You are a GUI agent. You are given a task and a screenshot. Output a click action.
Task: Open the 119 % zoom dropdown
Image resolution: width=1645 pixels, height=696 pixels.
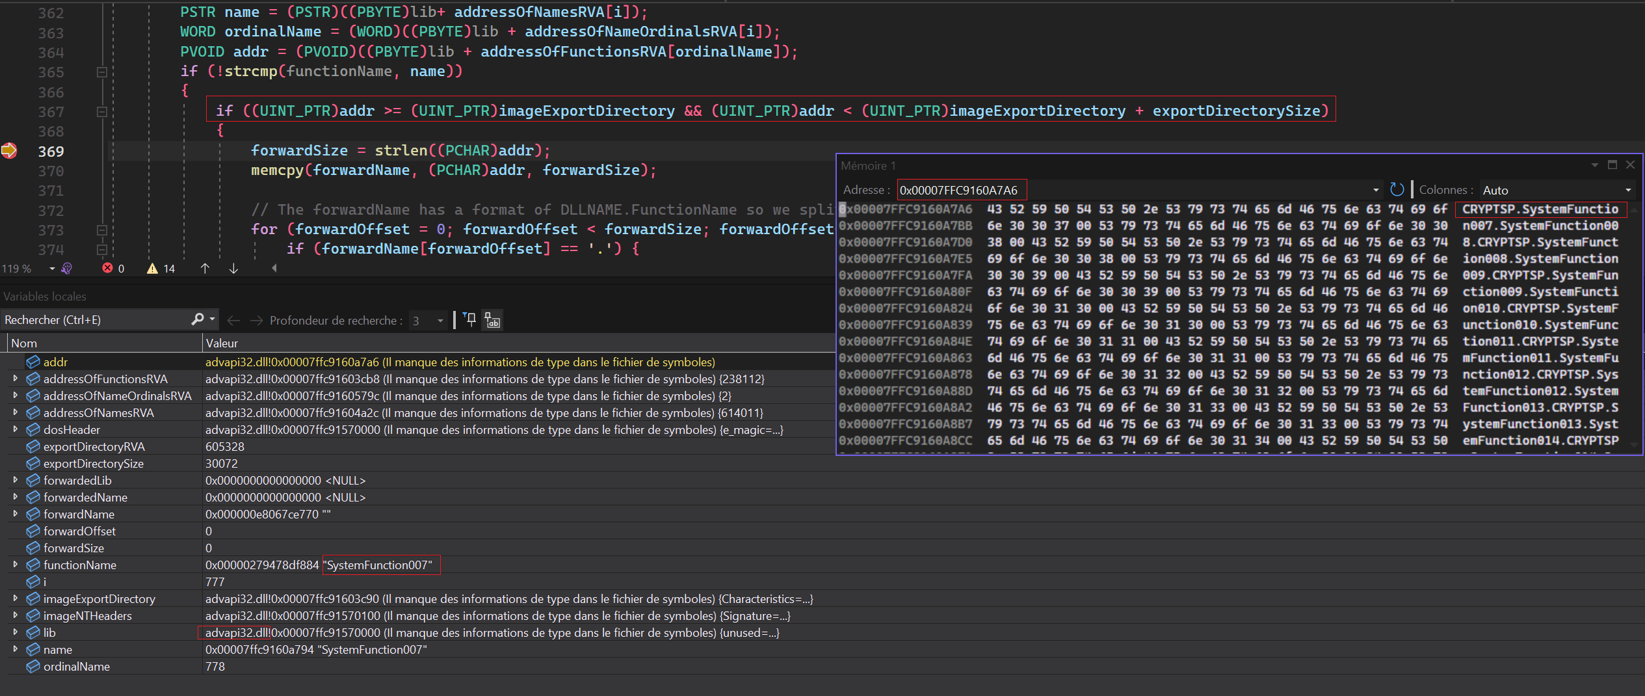tap(52, 269)
